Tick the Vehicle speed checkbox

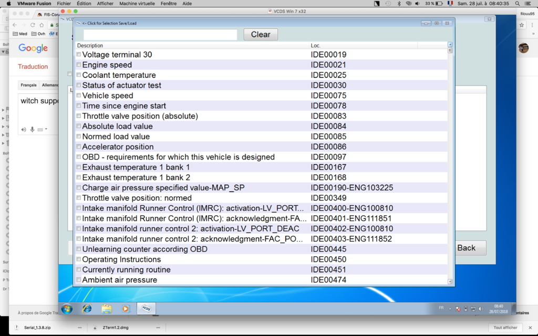click(79, 96)
